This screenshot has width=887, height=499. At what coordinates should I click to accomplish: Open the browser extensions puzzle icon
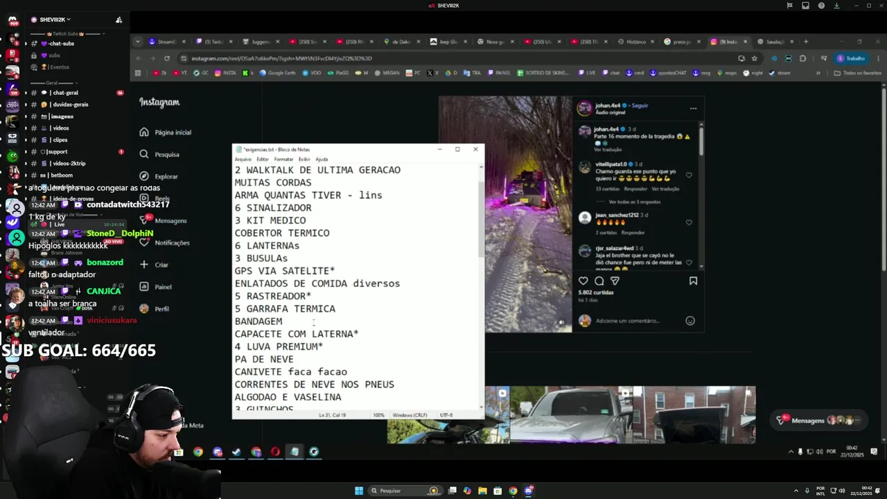click(x=802, y=58)
